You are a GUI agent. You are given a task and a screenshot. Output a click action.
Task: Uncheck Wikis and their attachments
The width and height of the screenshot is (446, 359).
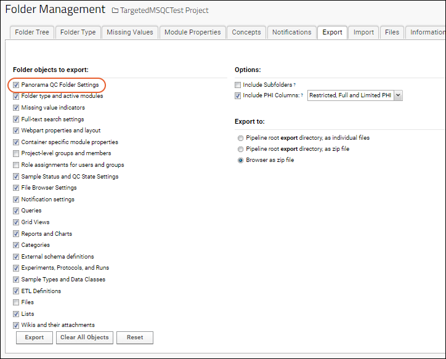pos(16,326)
